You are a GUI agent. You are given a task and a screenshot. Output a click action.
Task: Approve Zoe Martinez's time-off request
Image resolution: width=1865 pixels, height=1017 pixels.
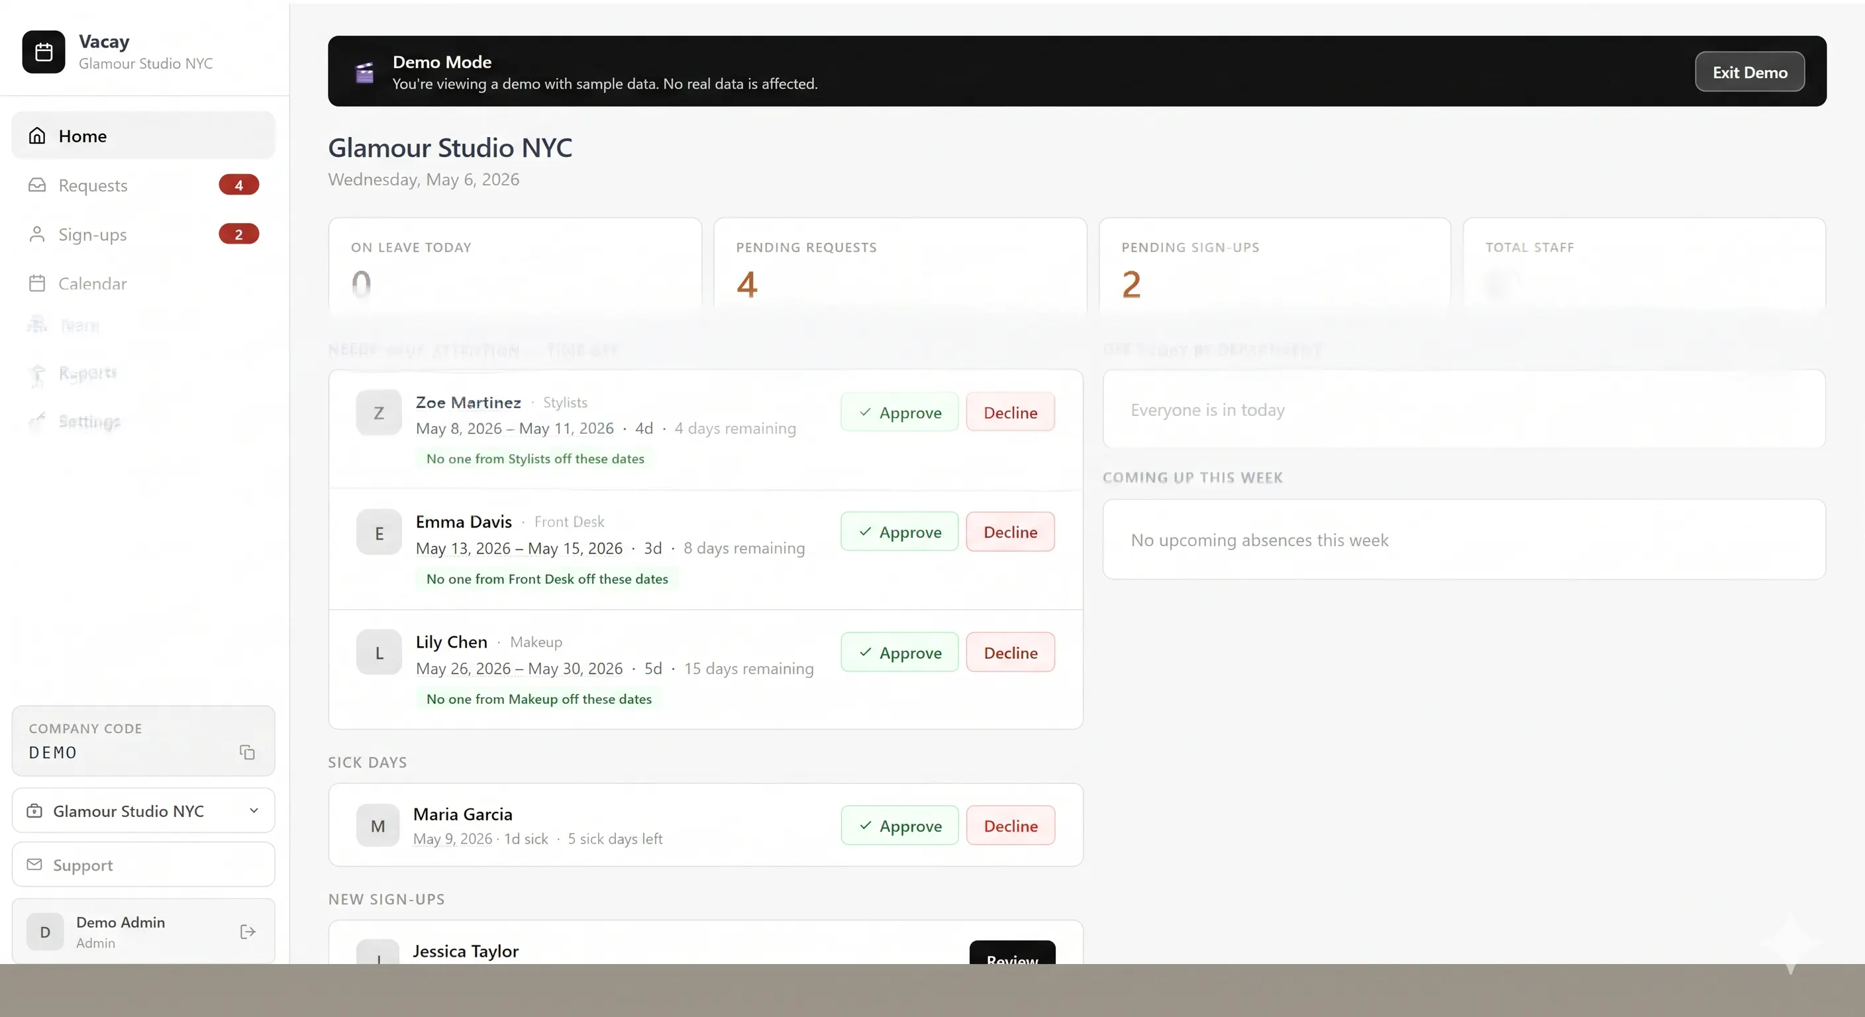click(899, 412)
